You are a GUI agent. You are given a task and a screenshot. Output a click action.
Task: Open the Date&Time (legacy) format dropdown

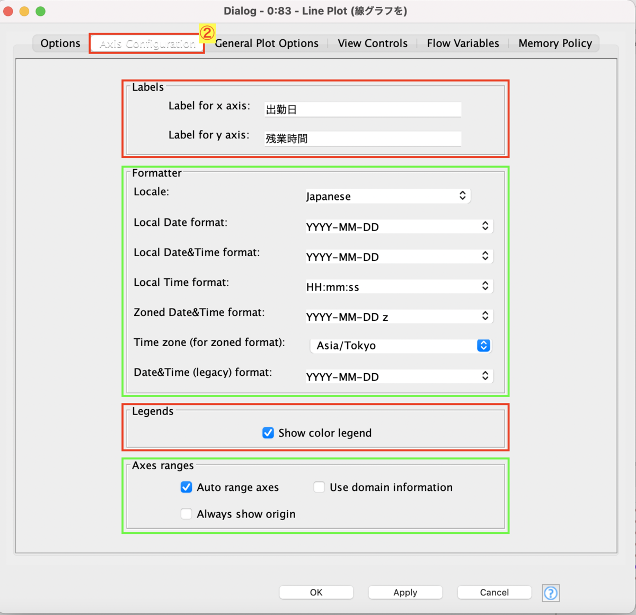click(400, 376)
